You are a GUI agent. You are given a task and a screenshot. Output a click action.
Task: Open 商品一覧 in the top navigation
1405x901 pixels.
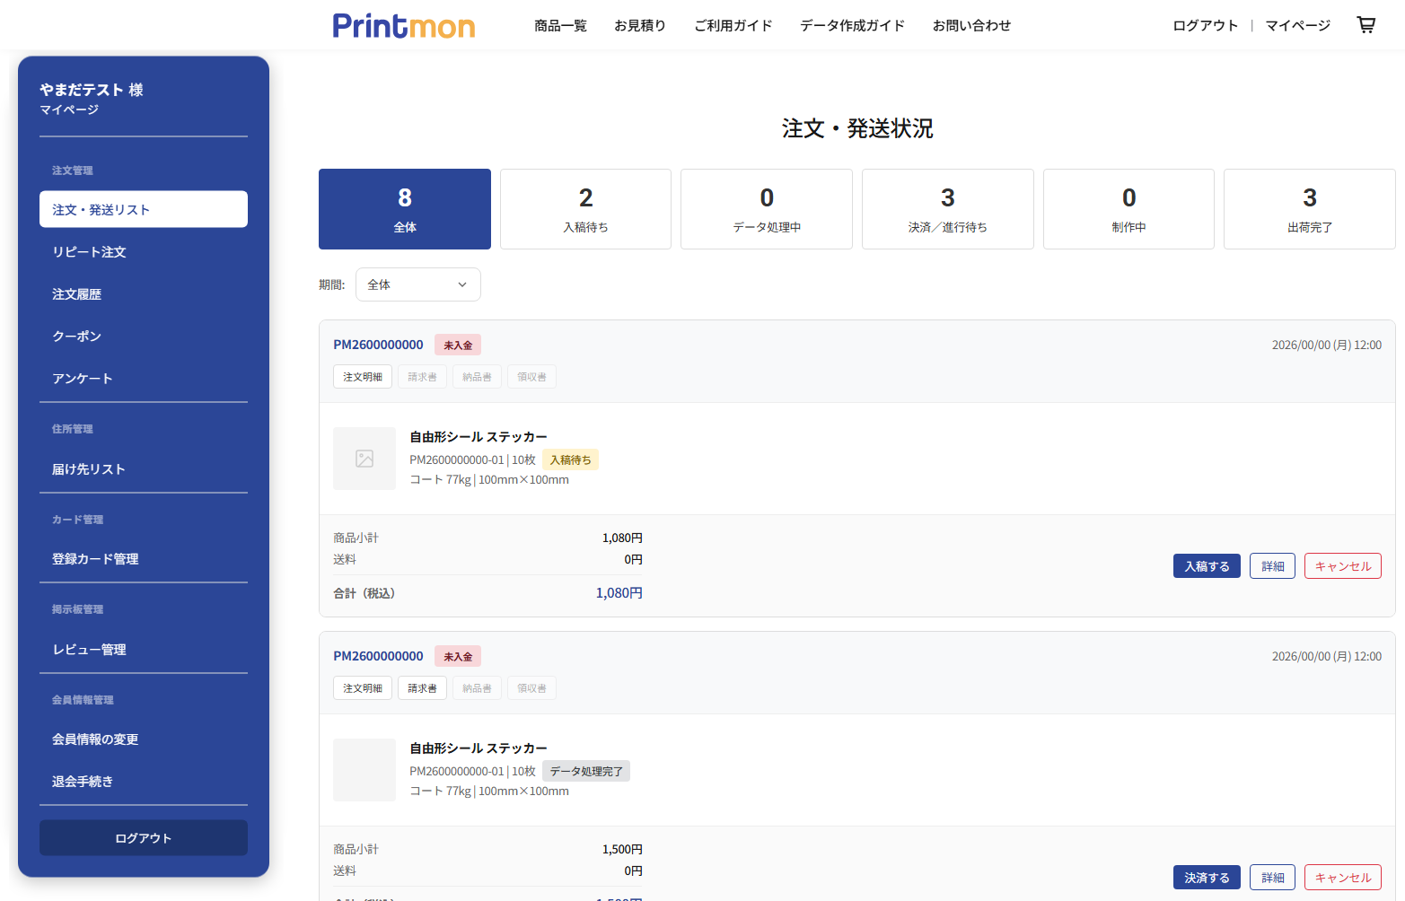coord(560,26)
